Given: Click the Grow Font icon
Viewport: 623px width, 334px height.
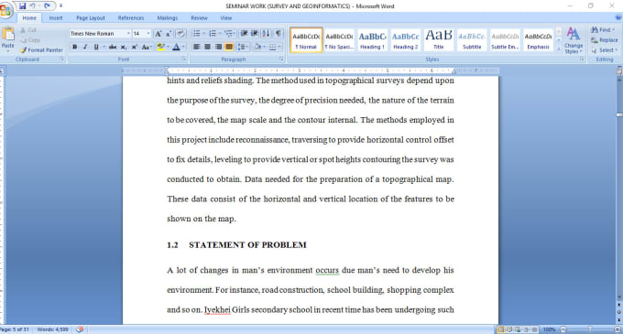Looking at the screenshot, I should click(x=158, y=34).
